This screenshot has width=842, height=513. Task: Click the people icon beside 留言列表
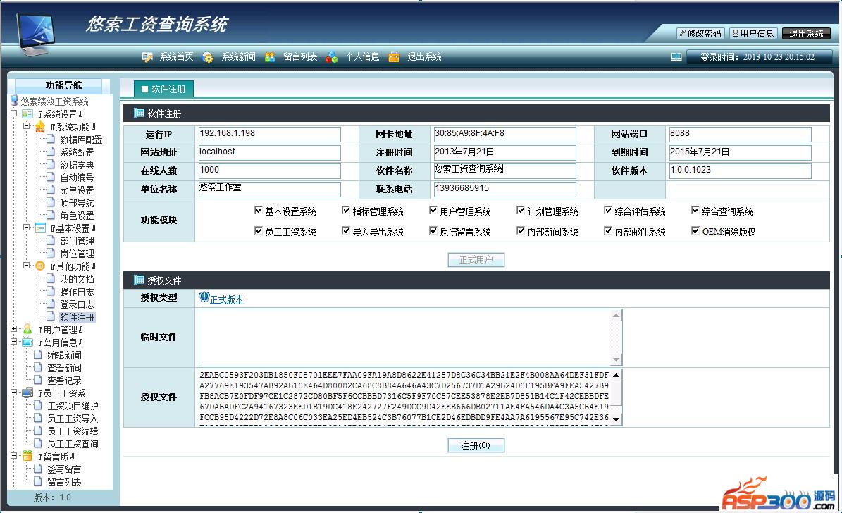tap(270, 57)
